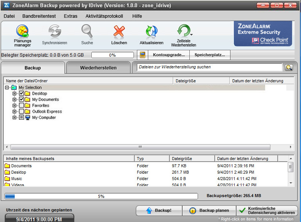This screenshot has height=222, width=301.
Task: Click the search magnifier button for restore files
Action: (x=289, y=68)
